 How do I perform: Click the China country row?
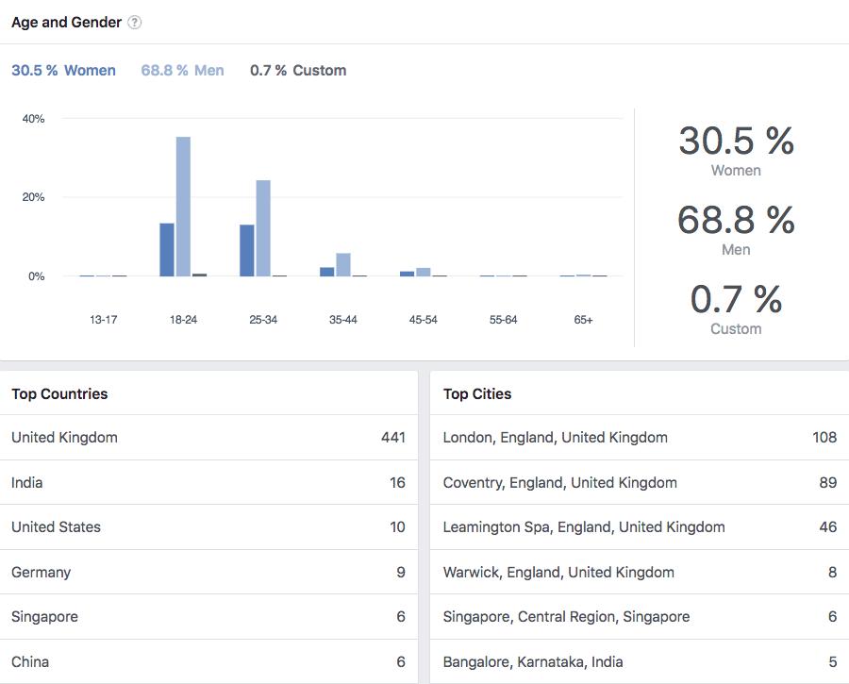click(x=208, y=662)
